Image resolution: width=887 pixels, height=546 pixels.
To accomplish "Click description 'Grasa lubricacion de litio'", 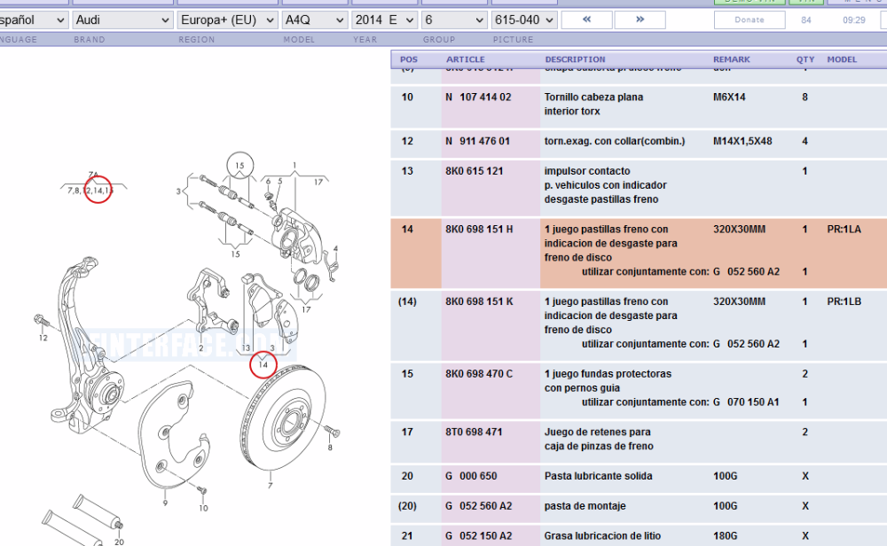I will (x=602, y=536).
